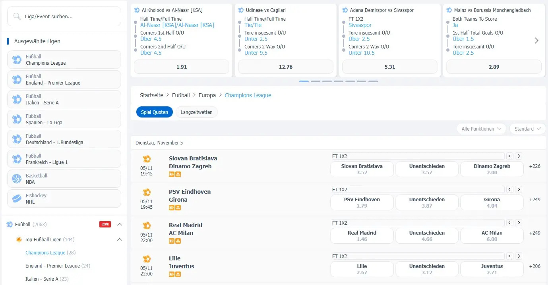Collapse the Fußball (2063) sports section
Screen dimensions: 548x285
click(119, 224)
